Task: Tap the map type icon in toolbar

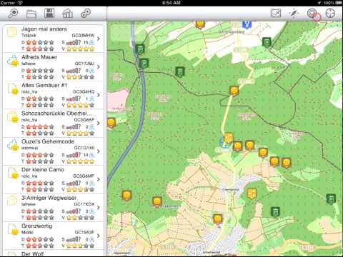Action: [276, 13]
